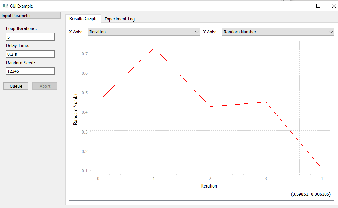Click the Random Seed field containing 12345
This screenshot has height=208, width=338.
[30, 71]
